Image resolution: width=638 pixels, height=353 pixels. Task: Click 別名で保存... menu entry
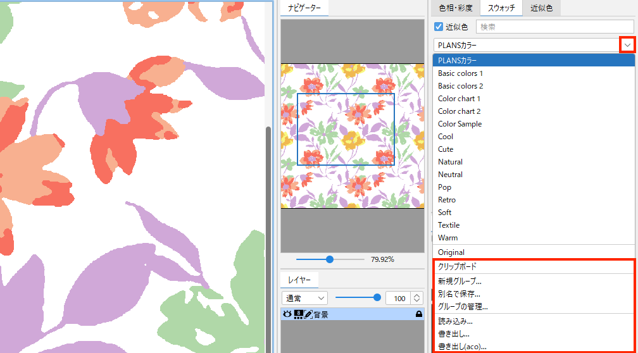534,294
